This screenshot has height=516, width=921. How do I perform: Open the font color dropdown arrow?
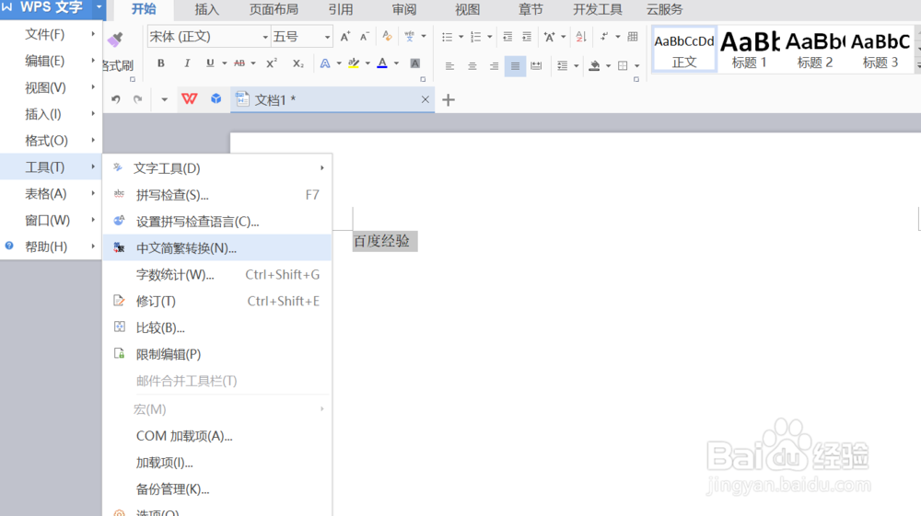396,63
